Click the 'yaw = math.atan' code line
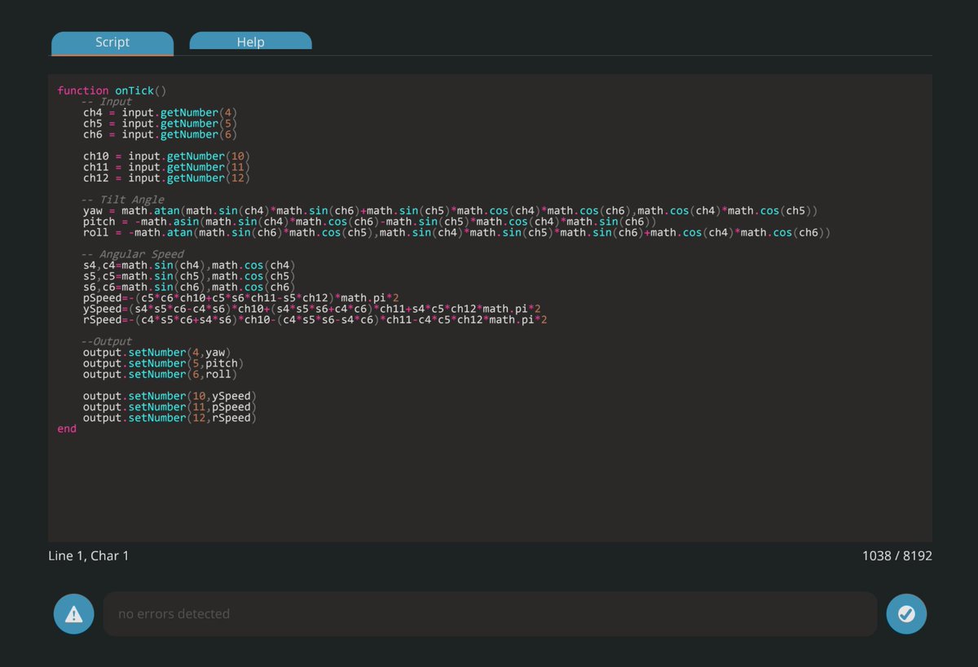The height and width of the screenshot is (667, 978). click(x=451, y=211)
